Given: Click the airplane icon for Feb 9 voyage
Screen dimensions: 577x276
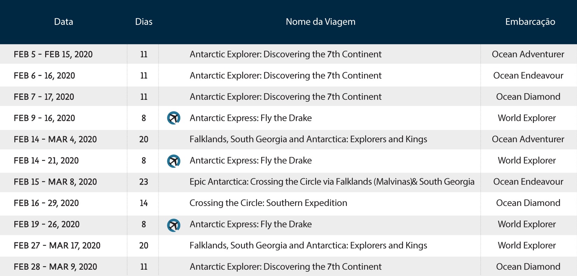Looking at the screenshot, I should [174, 118].
